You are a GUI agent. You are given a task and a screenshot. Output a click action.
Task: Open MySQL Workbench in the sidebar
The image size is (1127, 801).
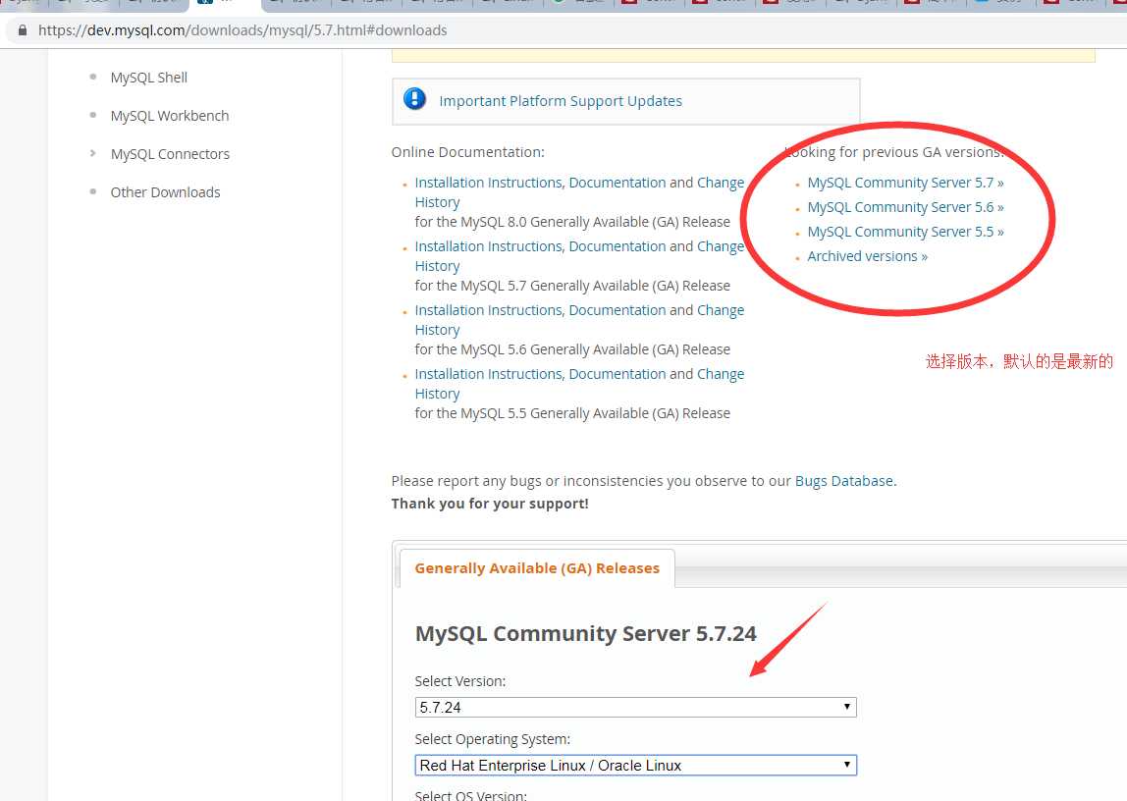[170, 116]
